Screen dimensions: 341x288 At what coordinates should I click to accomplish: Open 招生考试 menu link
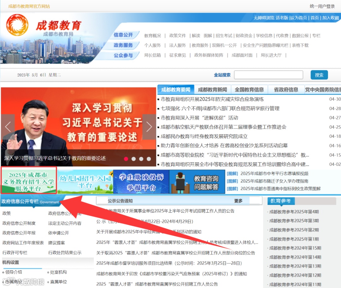[224, 36]
